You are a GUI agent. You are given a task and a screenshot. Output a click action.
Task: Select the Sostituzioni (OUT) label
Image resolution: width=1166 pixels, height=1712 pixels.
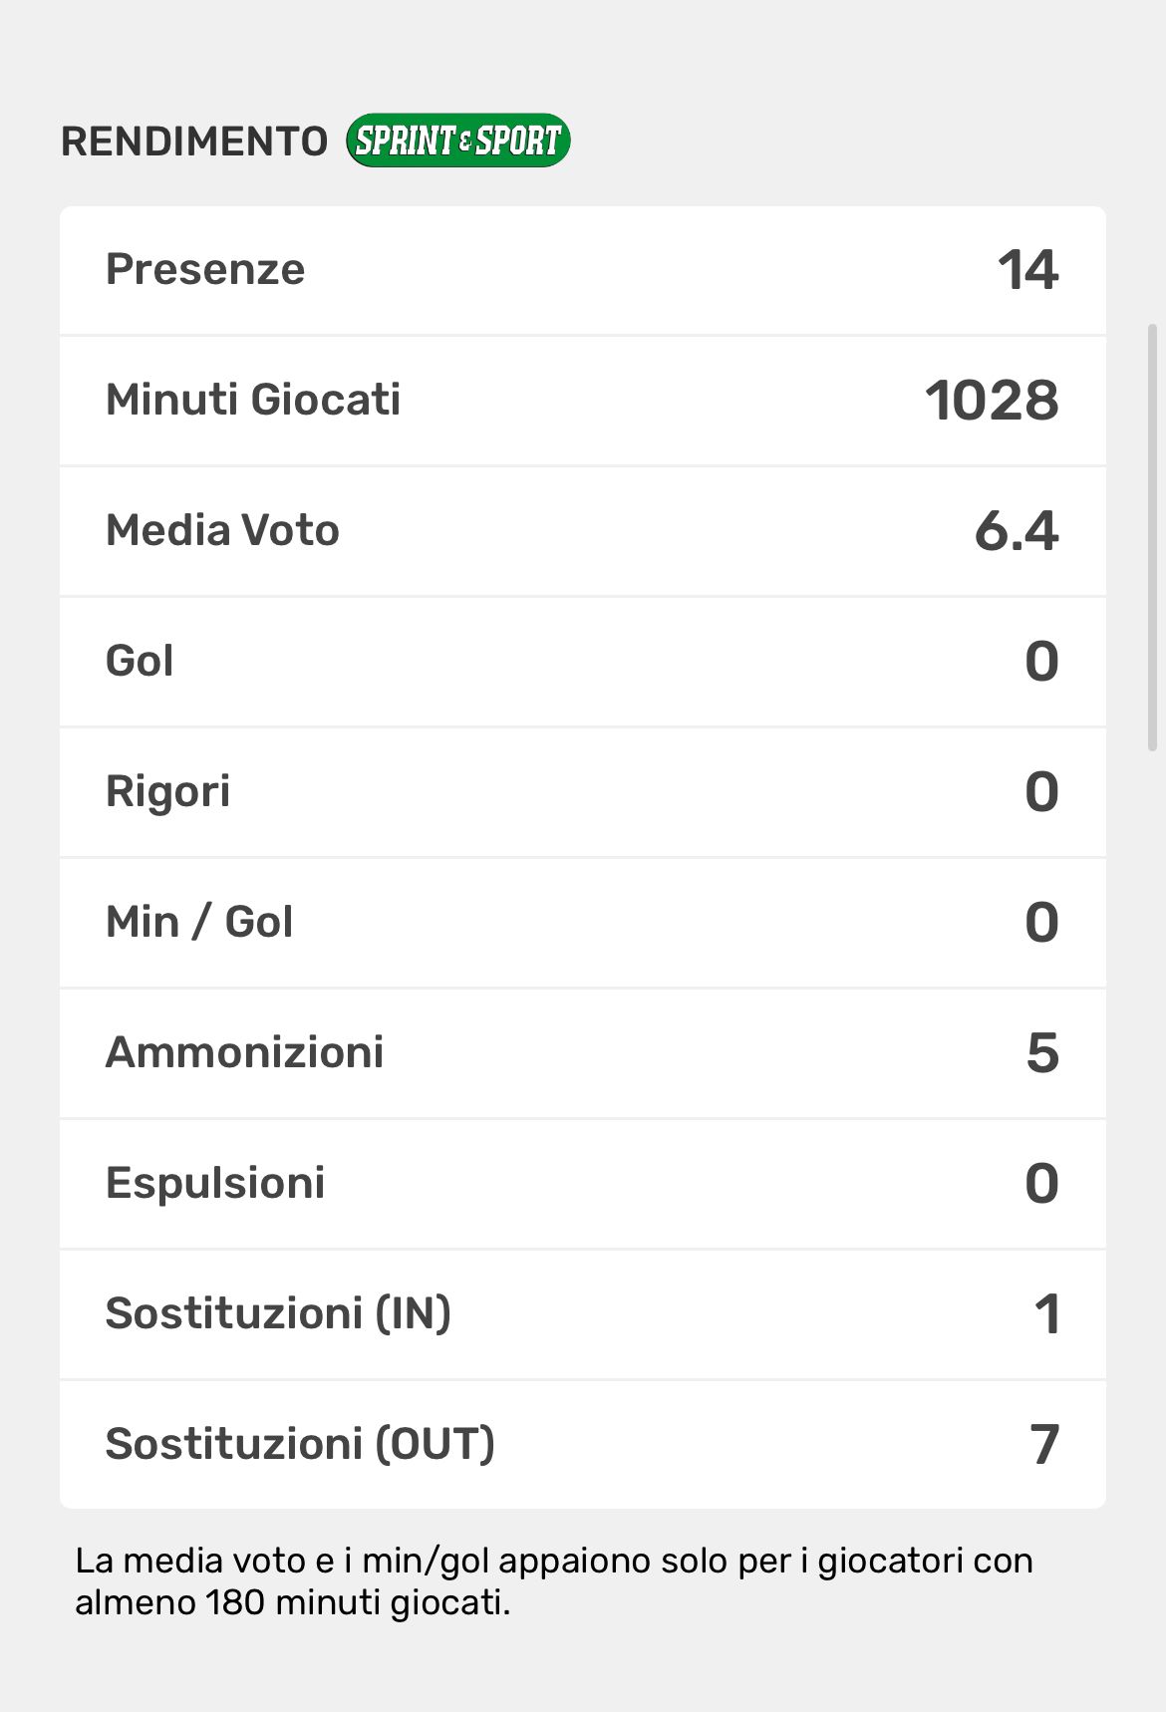(300, 1444)
